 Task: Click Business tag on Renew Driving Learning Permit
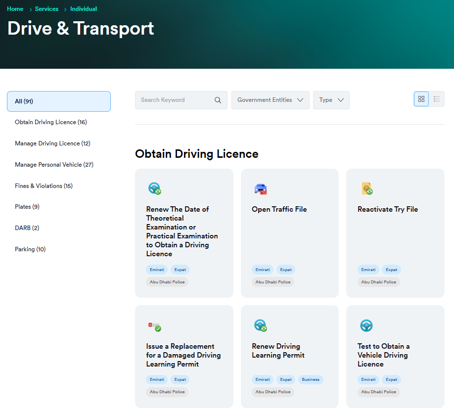pyautogui.click(x=311, y=379)
